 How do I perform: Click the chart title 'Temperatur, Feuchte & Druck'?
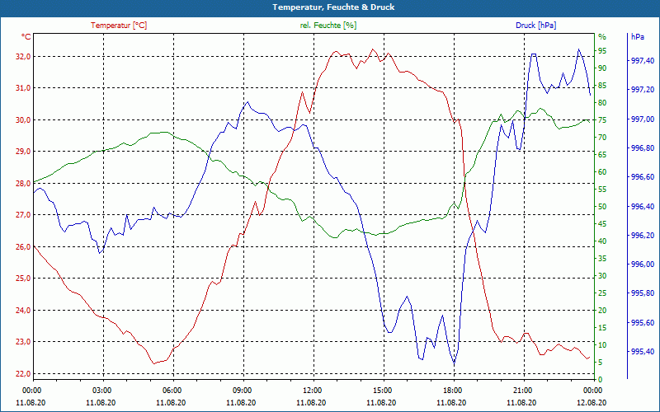click(x=333, y=7)
